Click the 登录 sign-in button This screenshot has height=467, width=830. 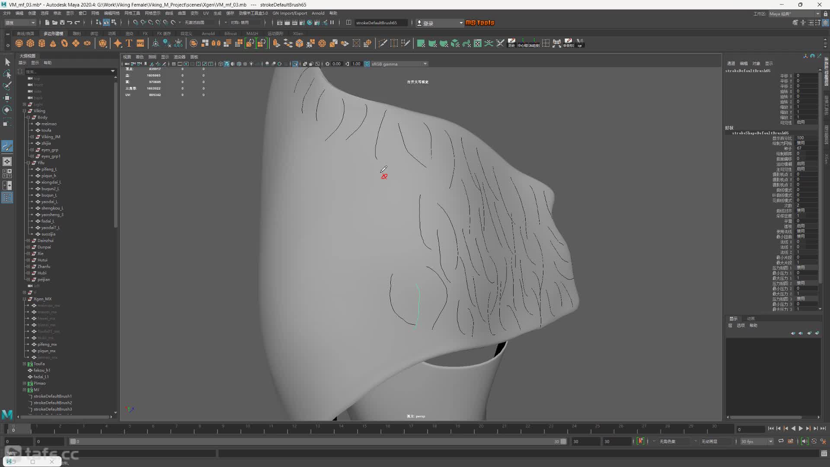(439, 23)
